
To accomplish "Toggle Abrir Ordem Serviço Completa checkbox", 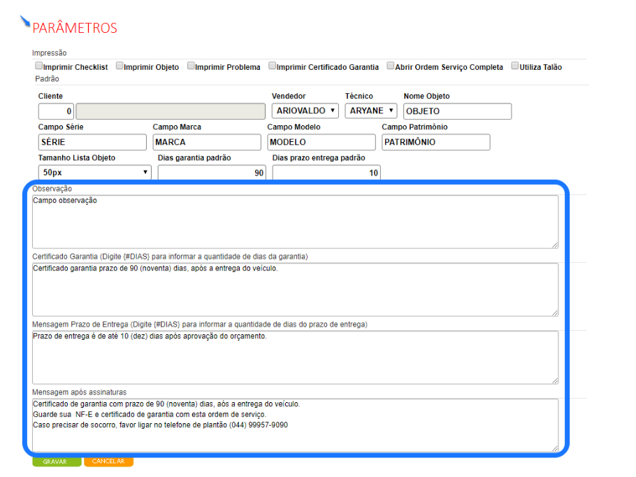I will [391, 66].
